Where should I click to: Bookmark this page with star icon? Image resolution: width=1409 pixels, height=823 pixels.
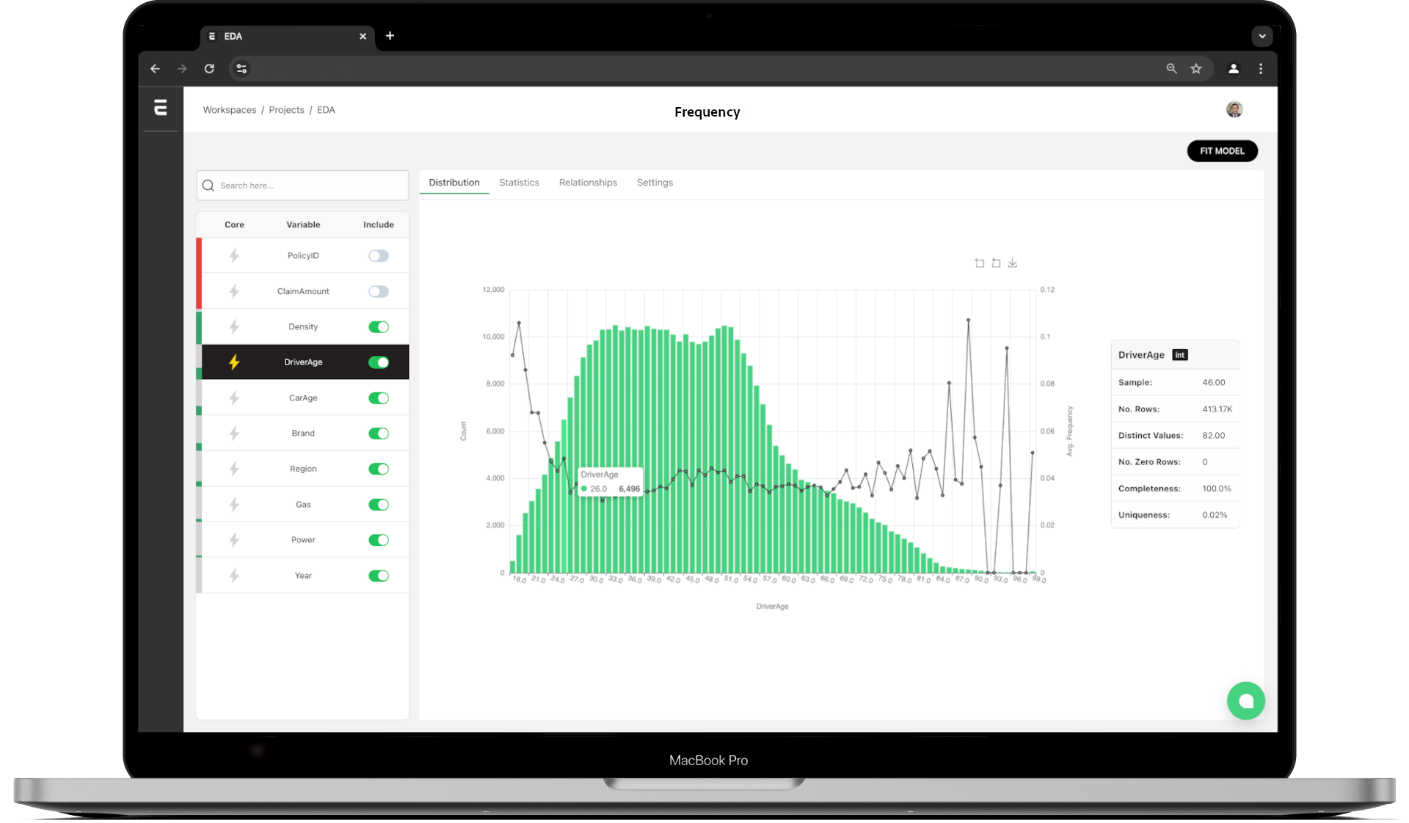click(1196, 68)
